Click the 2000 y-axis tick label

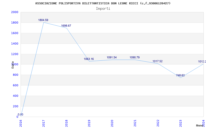click(15, 12)
